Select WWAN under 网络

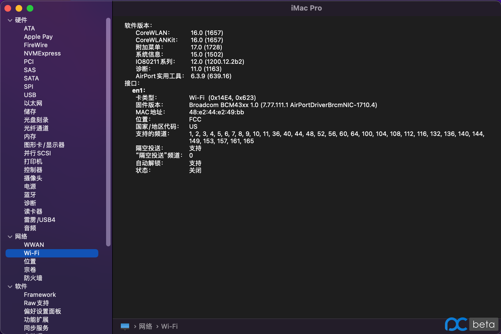[x=34, y=245]
